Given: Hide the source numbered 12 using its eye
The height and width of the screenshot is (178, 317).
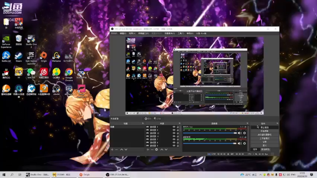Looking at the screenshot, I should pyautogui.click(x=174, y=133).
